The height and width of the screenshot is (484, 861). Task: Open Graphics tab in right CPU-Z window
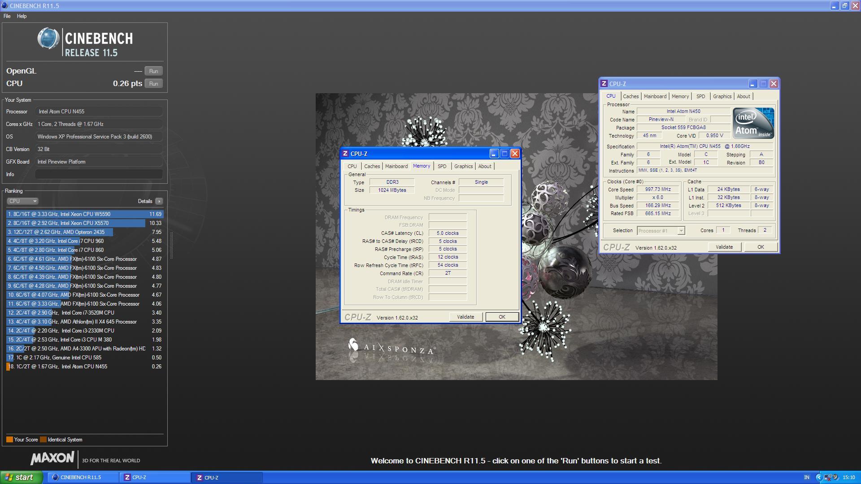(x=722, y=96)
